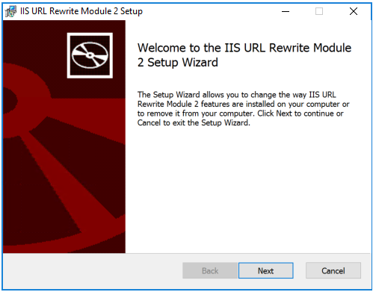Click the description line starting "Rewrite Module 2 features"
Image resolution: width=373 pixels, height=292 pixels.
[x=243, y=104]
